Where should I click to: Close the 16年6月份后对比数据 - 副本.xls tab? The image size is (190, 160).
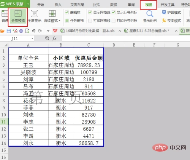coord(120,31)
